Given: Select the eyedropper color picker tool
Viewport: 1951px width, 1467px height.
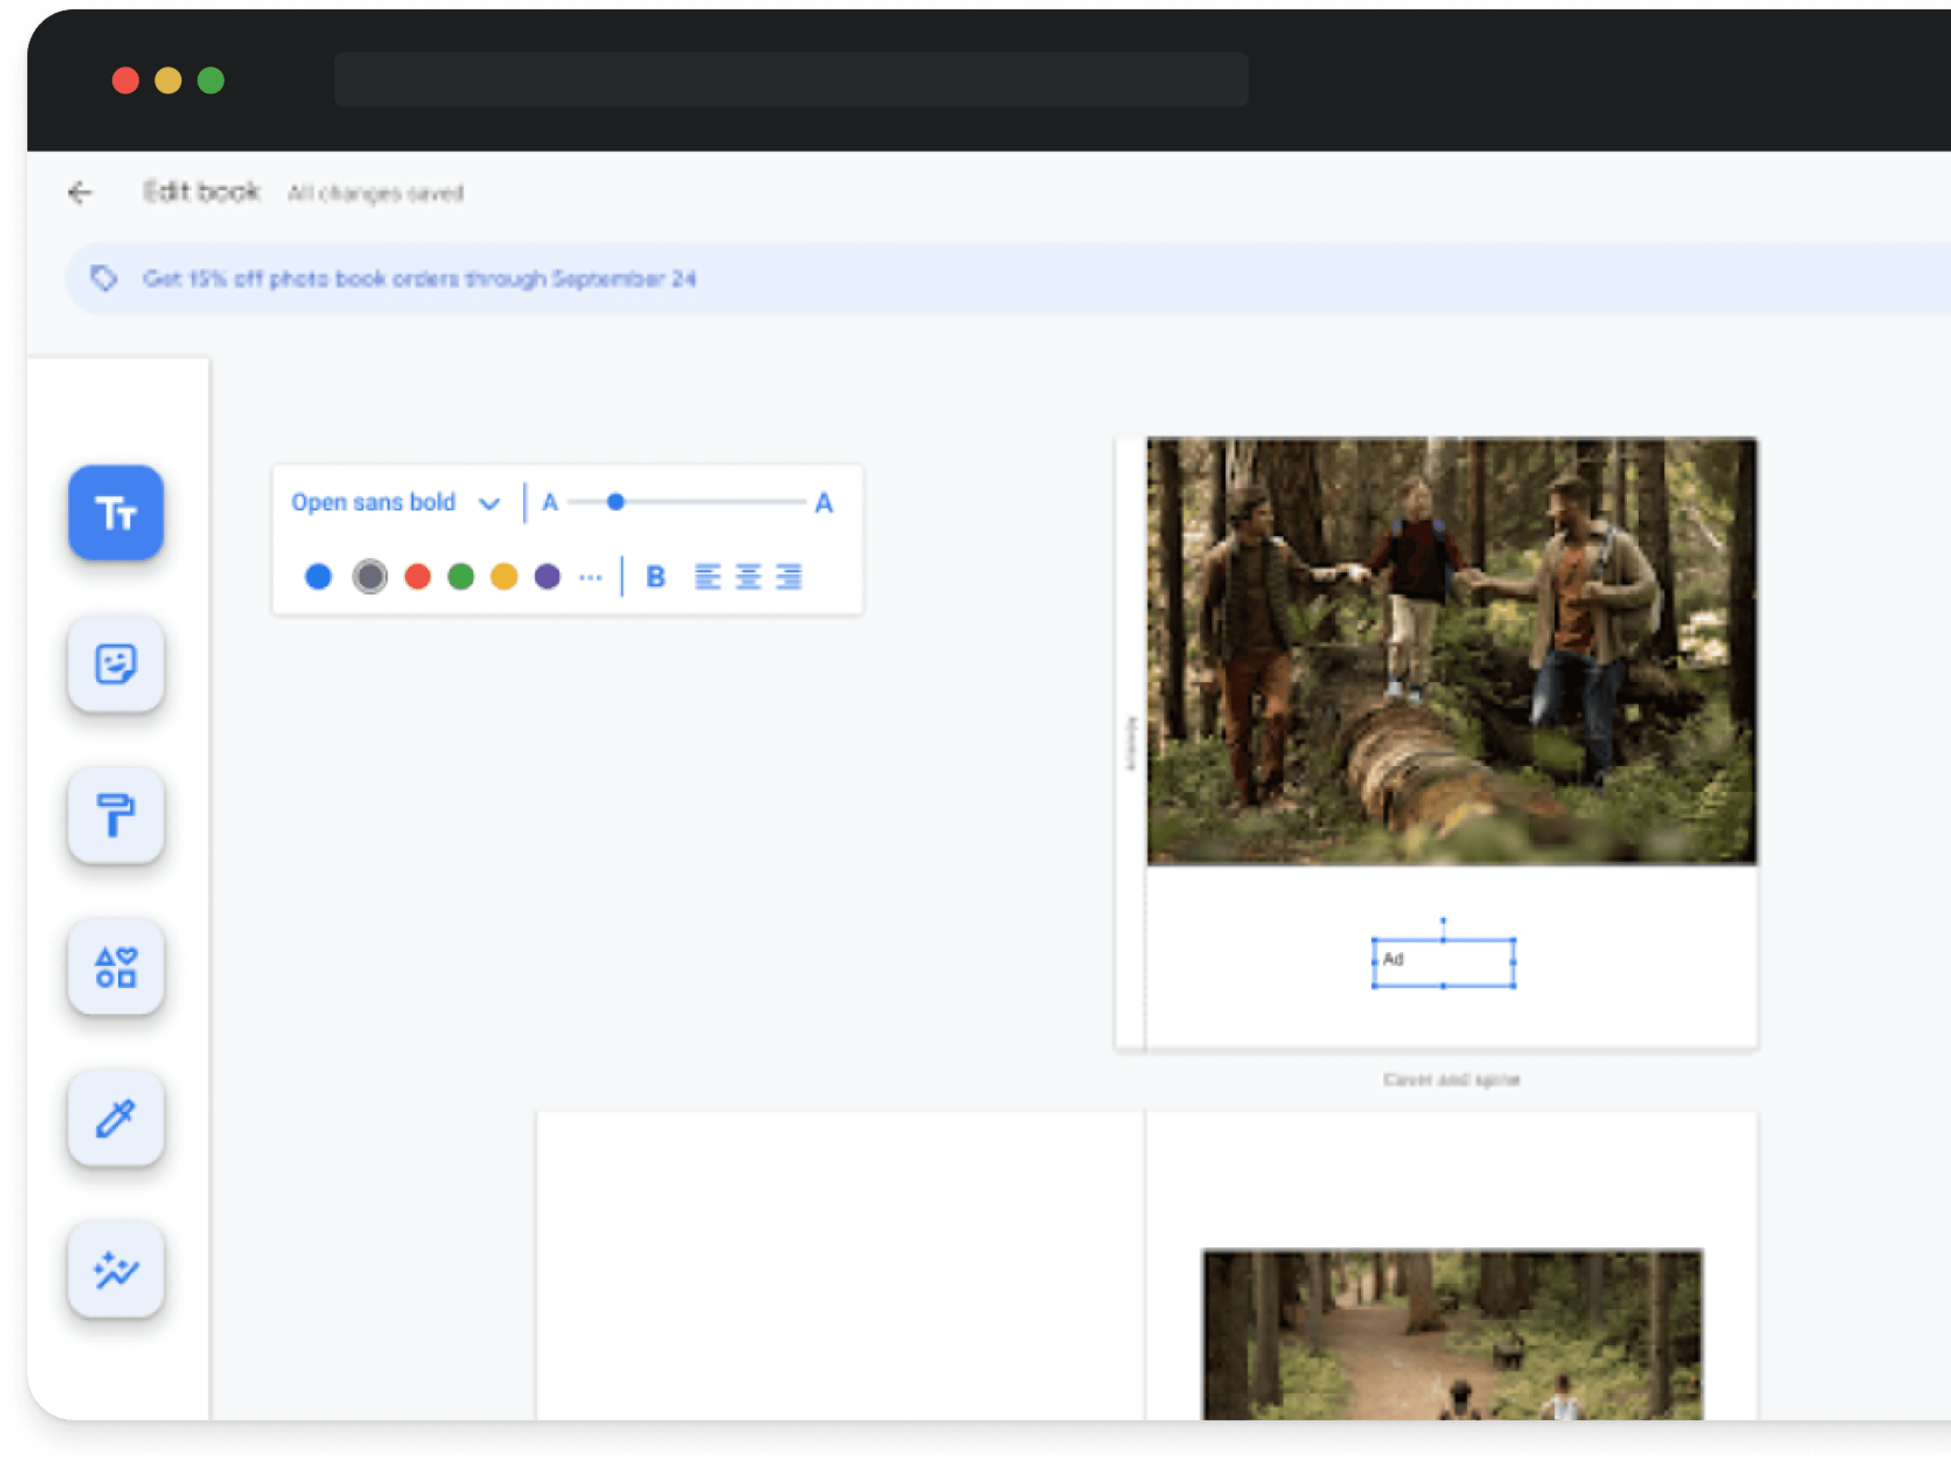Looking at the screenshot, I should pos(116,1117).
